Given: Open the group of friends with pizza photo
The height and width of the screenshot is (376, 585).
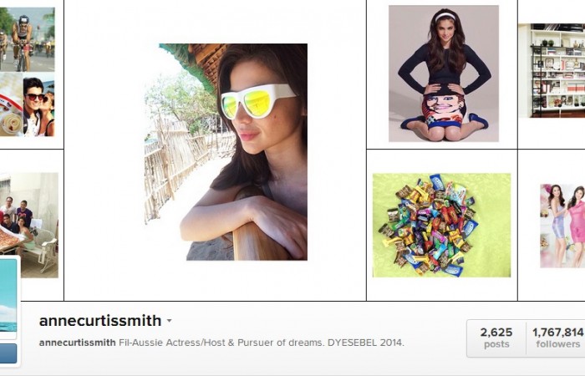Looking at the screenshot, I should coord(28,226).
